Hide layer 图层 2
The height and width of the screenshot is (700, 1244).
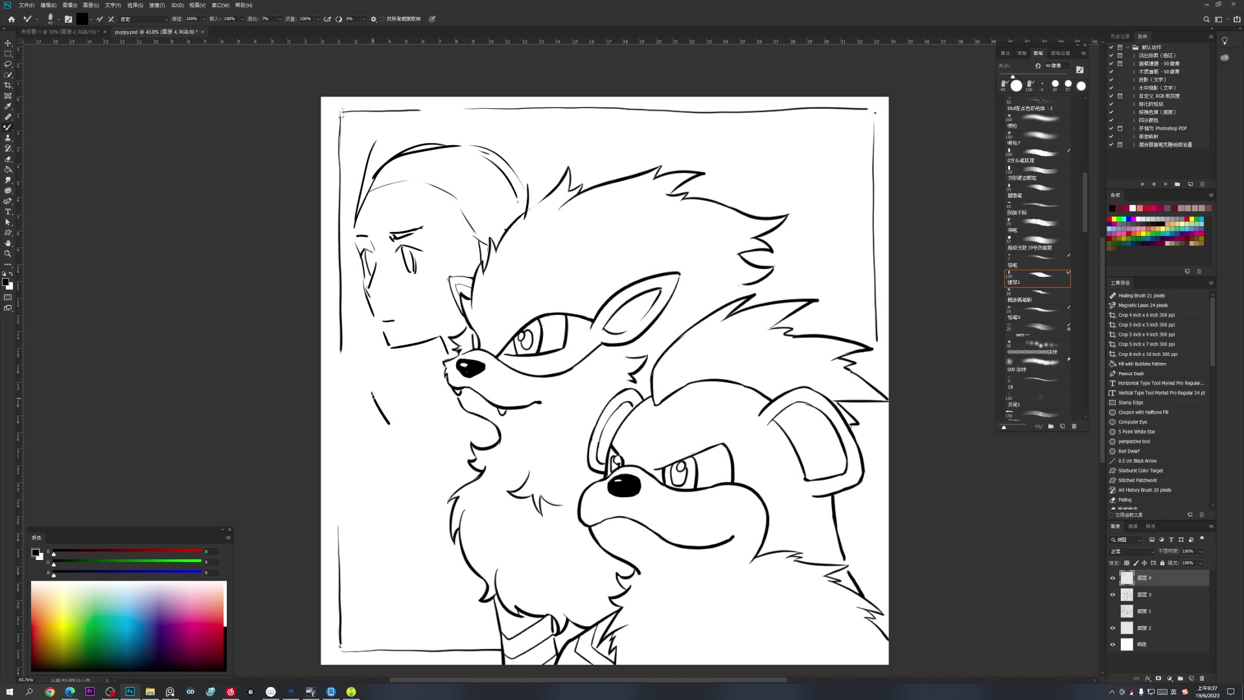pos(1113,628)
